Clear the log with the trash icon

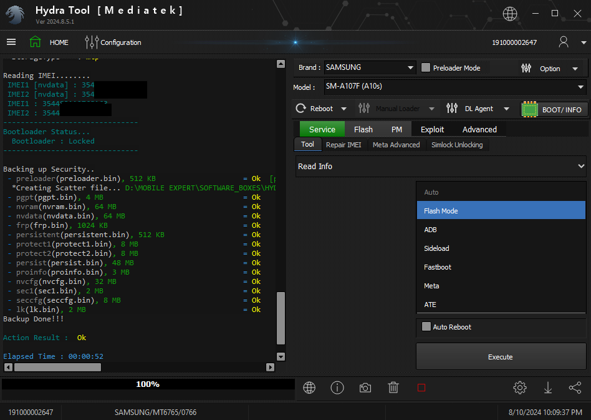tap(393, 388)
